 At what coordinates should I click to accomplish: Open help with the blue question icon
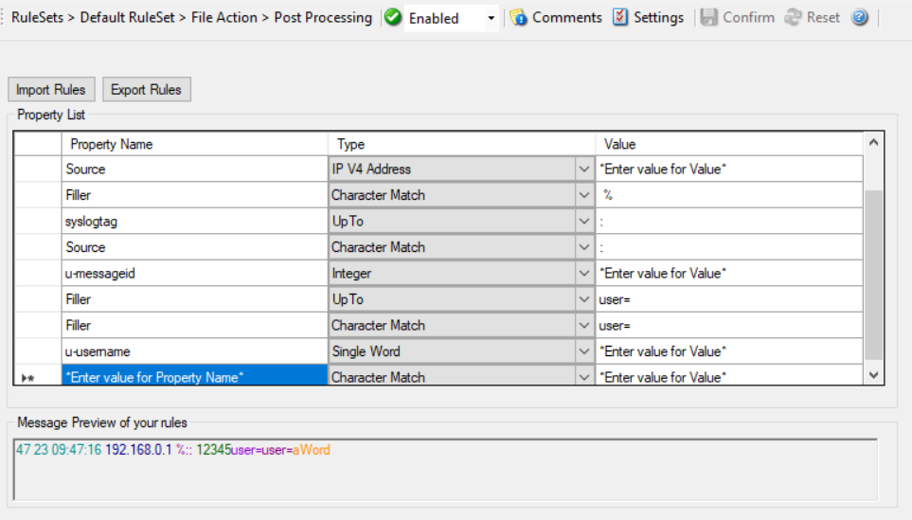[x=859, y=18]
